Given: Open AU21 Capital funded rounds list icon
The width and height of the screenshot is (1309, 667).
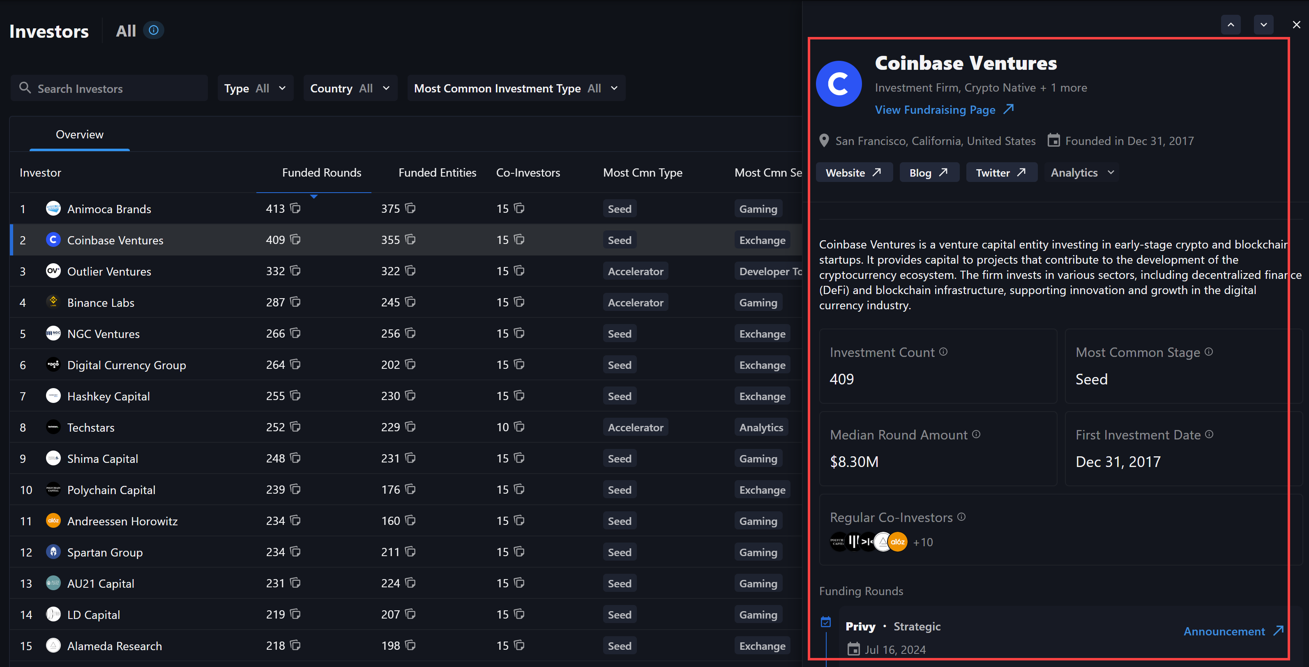Looking at the screenshot, I should tap(295, 583).
